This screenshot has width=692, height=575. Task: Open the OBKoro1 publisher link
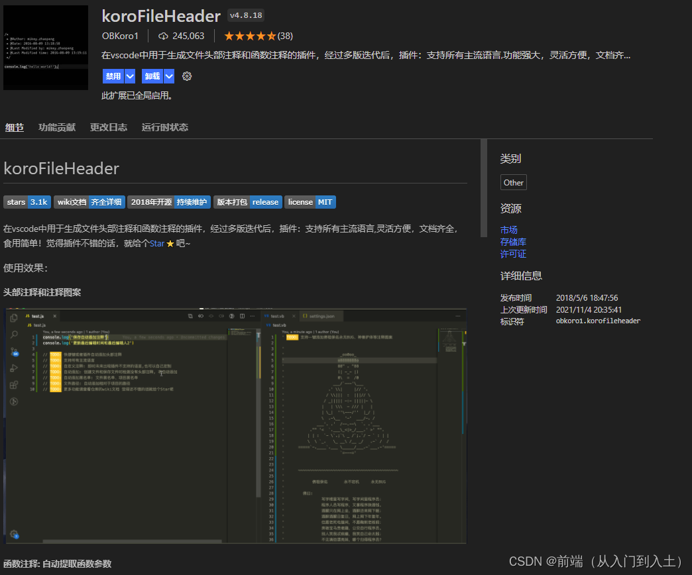pyautogui.click(x=120, y=36)
